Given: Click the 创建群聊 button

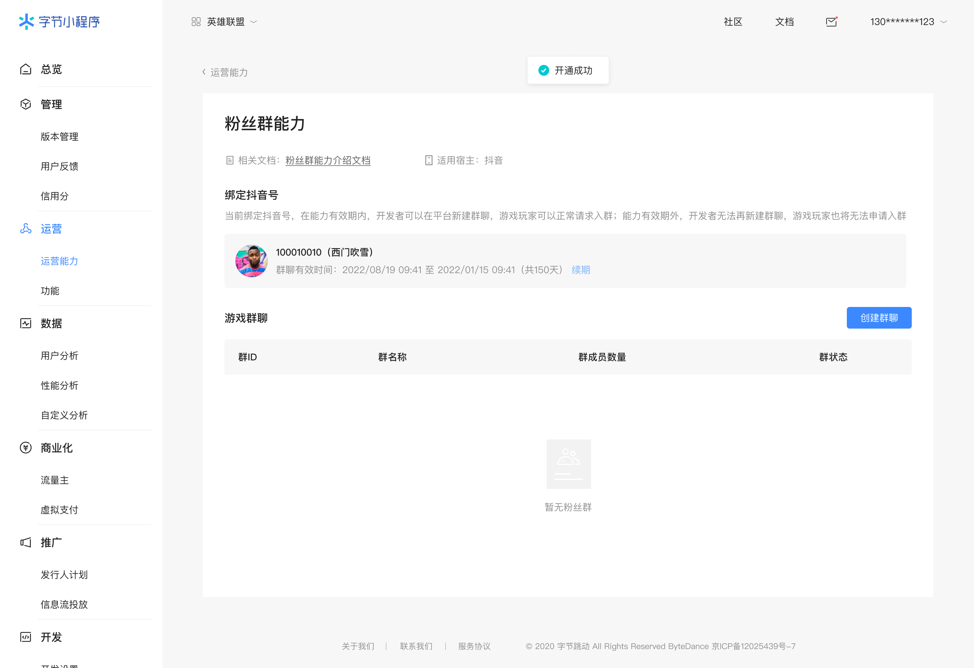Looking at the screenshot, I should pyautogui.click(x=879, y=318).
